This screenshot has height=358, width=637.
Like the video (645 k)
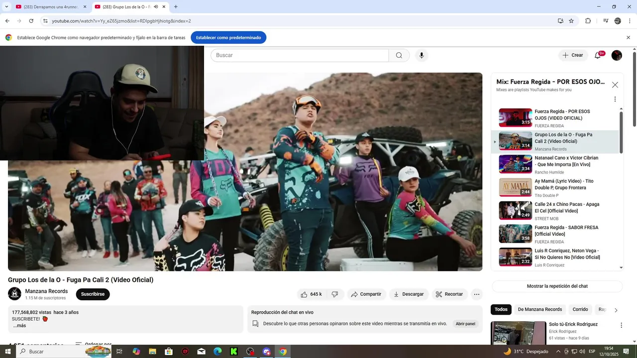click(312, 294)
